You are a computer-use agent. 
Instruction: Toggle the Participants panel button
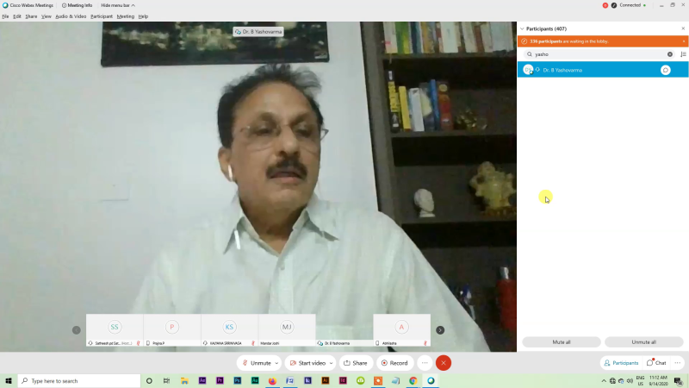click(621, 363)
